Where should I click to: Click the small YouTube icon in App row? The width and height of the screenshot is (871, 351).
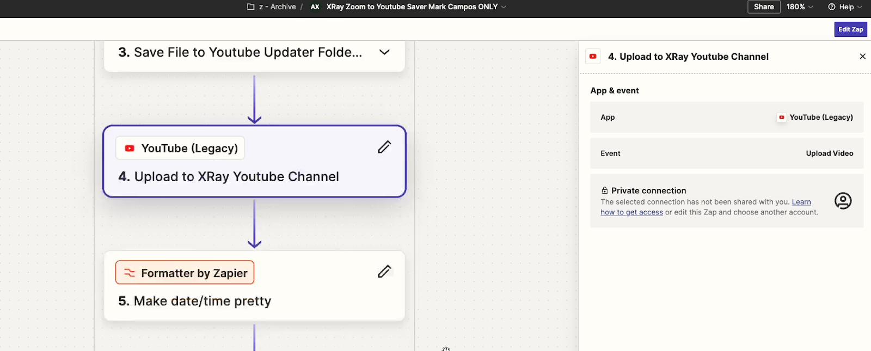pyautogui.click(x=781, y=117)
